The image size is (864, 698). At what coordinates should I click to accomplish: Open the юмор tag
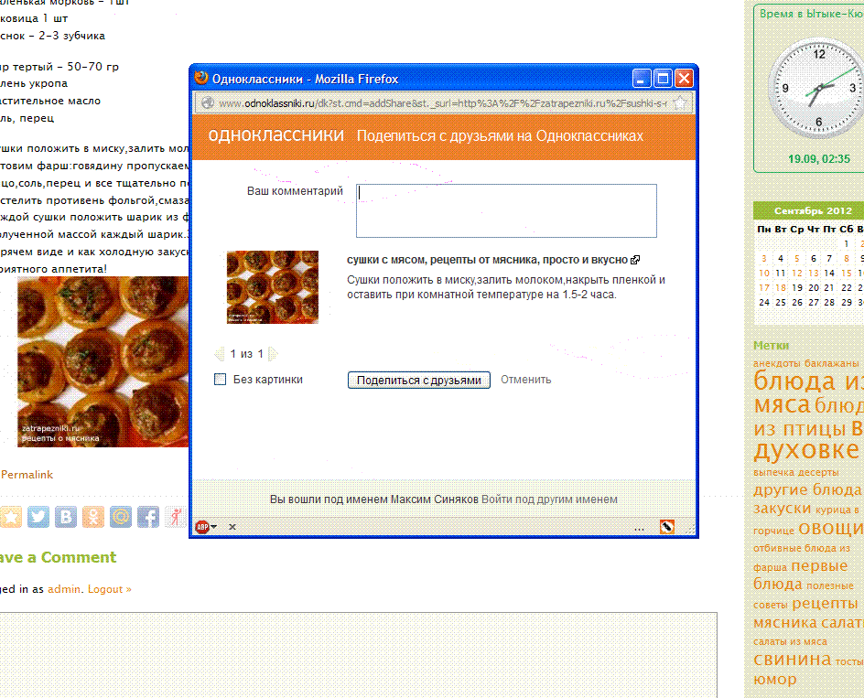(774, 680)
